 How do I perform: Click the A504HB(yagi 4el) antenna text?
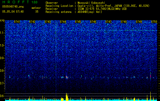(90, 12)
